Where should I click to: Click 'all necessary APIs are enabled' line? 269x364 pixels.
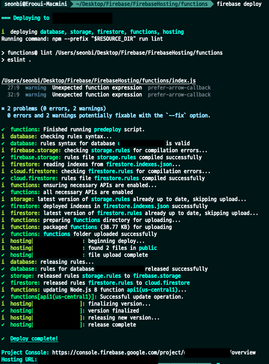[x=67, y=192]
